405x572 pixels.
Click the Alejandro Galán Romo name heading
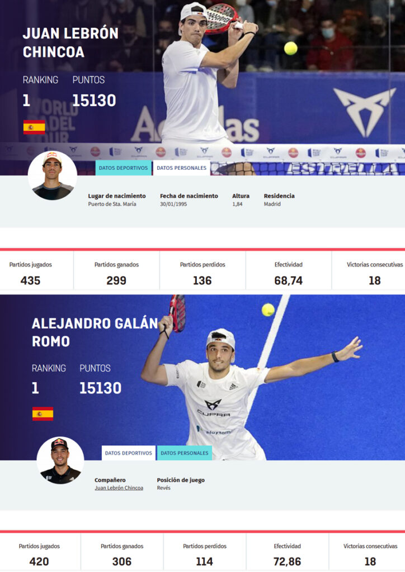click(x=95, y=332)
